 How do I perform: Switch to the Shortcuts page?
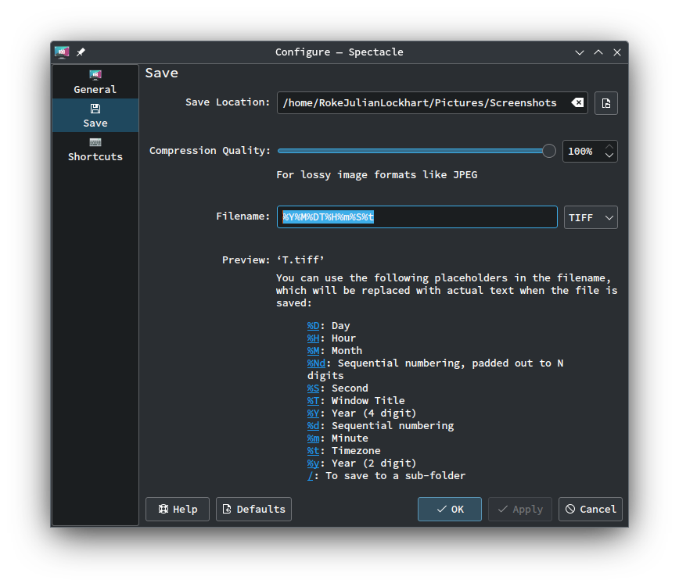tap(95, 149)
